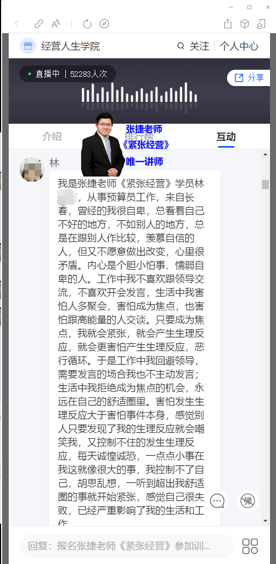
Task: Click the back arrow in the browser toolbar
Action: click(16, 24)
